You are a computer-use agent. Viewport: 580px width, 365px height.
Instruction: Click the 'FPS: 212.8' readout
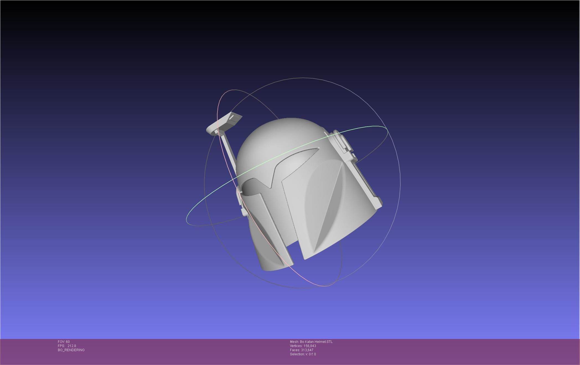click(x=67, y=346)
